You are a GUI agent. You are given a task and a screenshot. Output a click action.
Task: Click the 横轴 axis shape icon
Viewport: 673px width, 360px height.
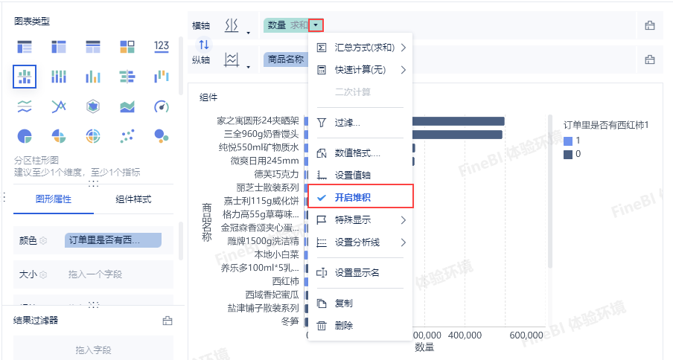click(232, 26)
